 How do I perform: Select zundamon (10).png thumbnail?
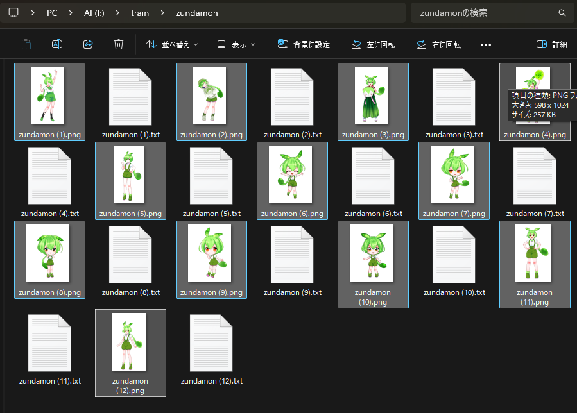point(372,253)
